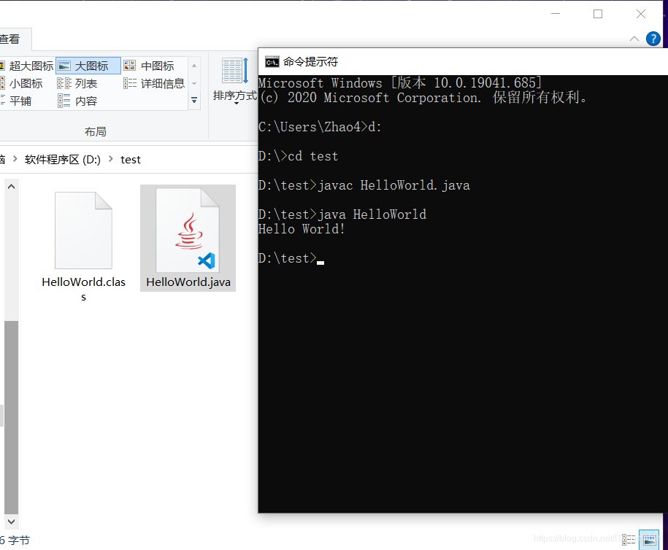Click the 'java HelloWorld' command line
Image resolution: width=668 pixels, height=550 pixels.
point(342,214)
